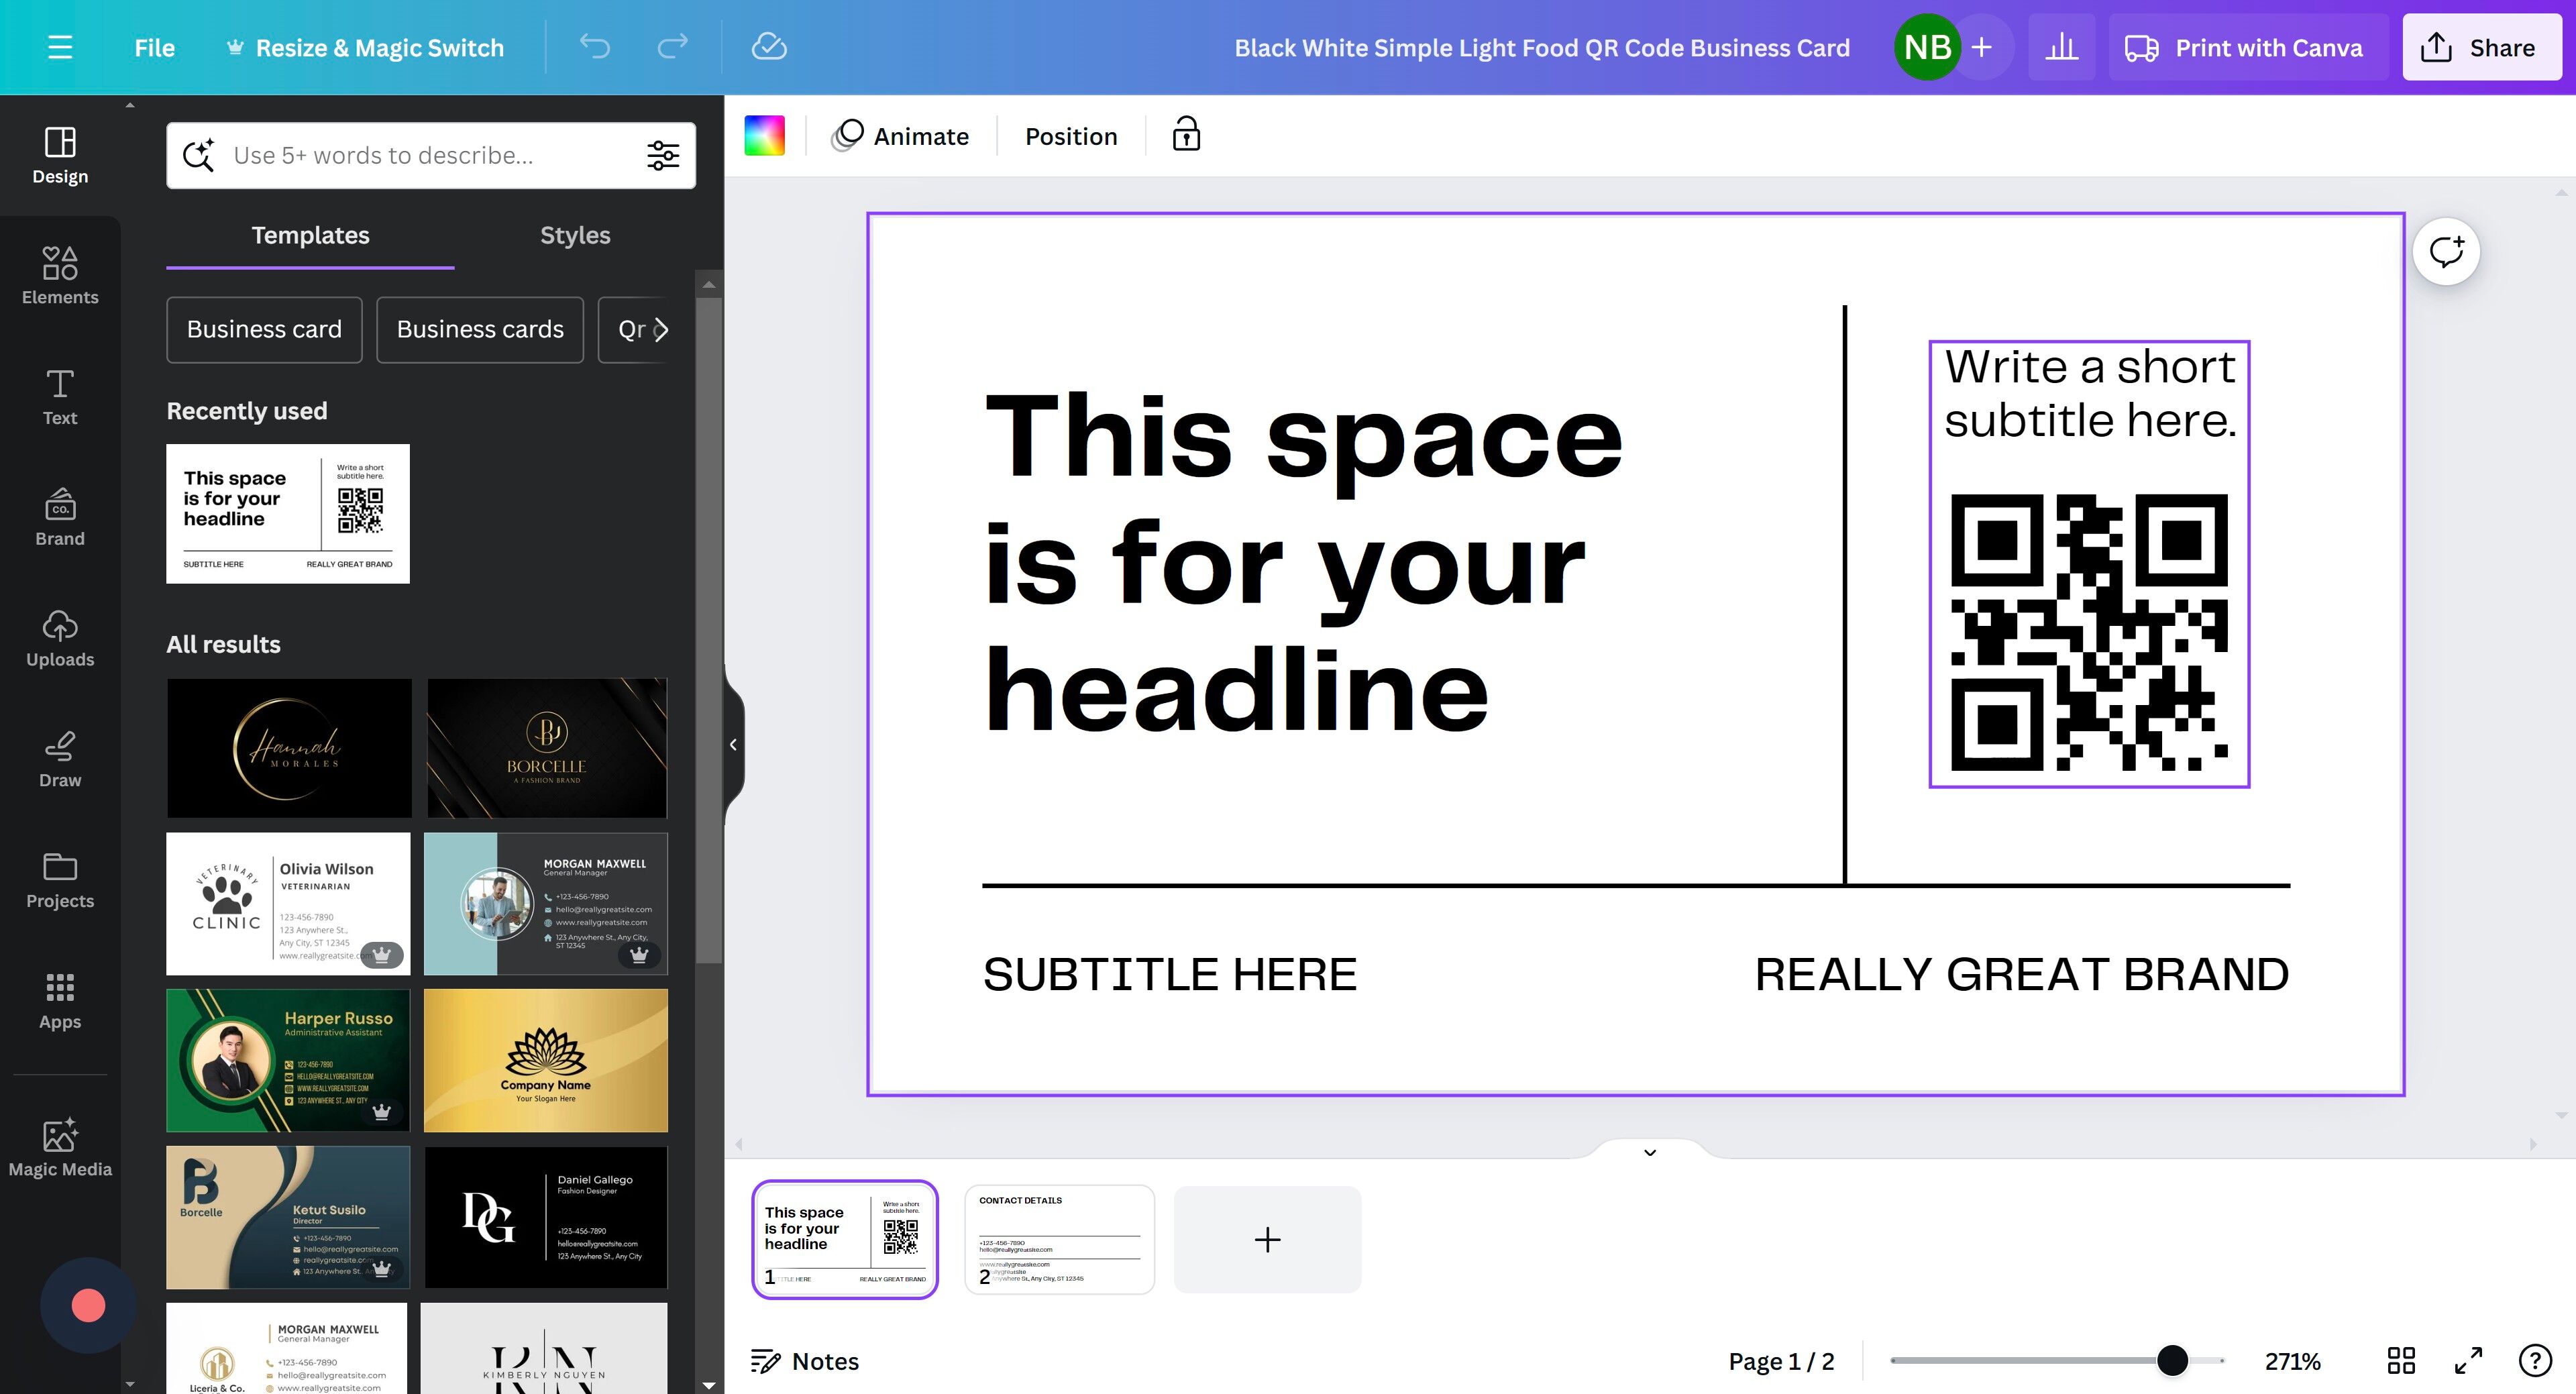2576x1394 pixels.
Task: Open Magic Media from sidebar
Action: pos(60,1147)
